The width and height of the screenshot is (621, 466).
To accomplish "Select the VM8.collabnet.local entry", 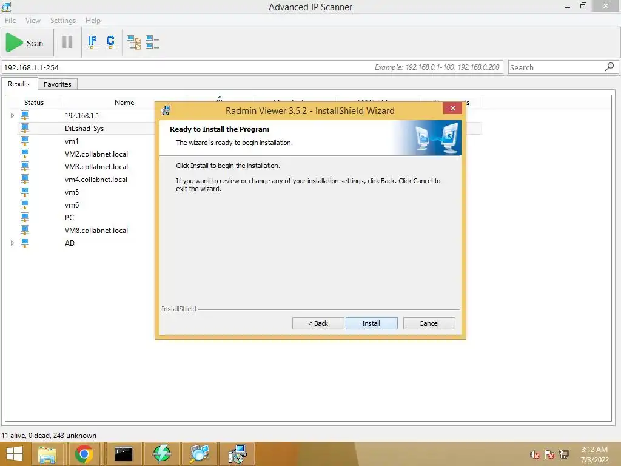I will coord(96,230).
